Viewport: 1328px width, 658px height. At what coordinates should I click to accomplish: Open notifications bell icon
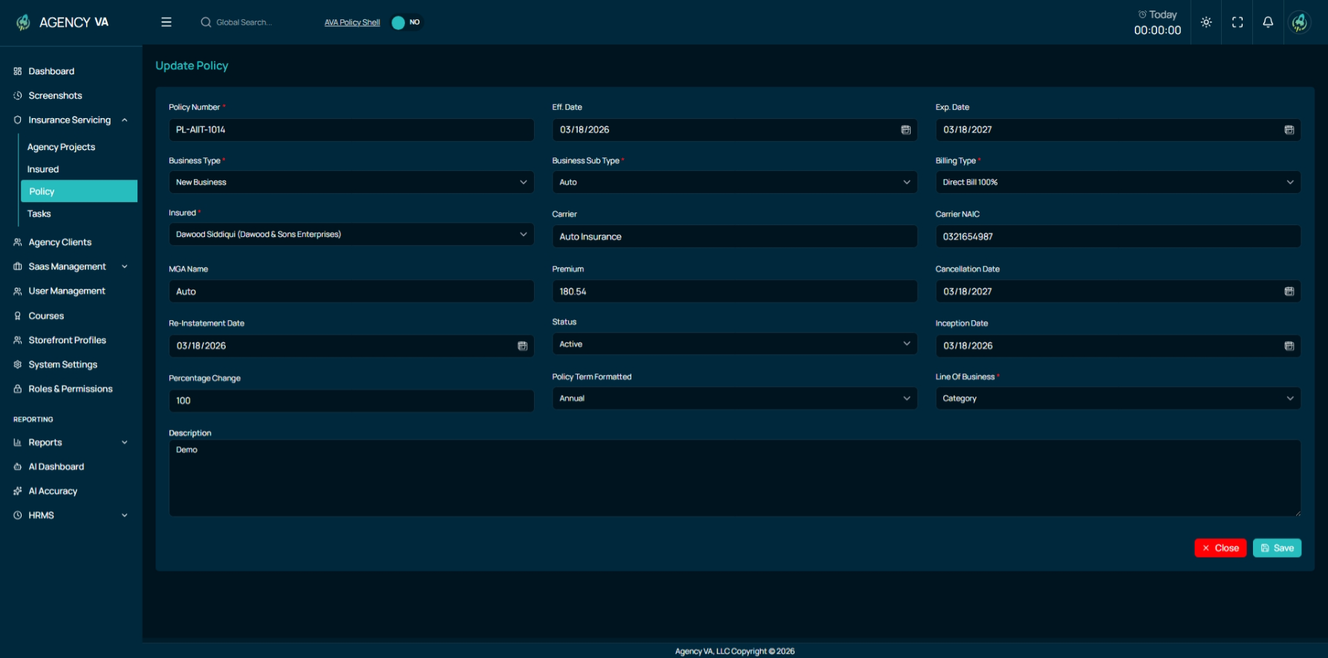1268,22
